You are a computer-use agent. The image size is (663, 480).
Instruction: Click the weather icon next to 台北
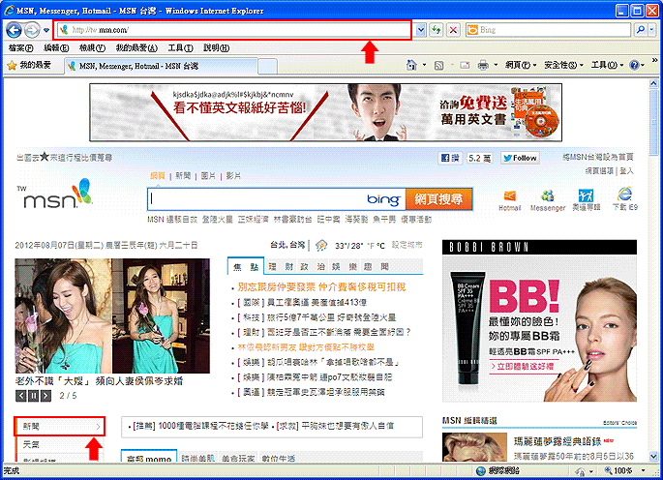point(321,245)
